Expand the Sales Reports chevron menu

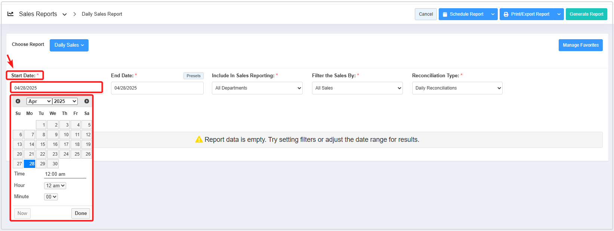click(x=65, y=14)
